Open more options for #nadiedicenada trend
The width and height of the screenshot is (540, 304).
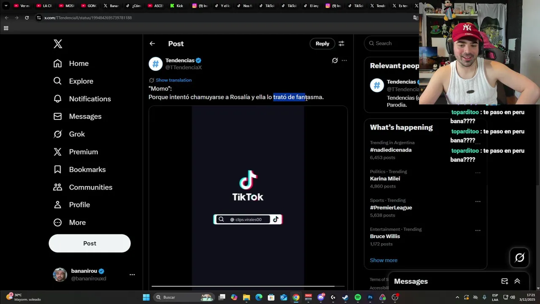[478, 144]
